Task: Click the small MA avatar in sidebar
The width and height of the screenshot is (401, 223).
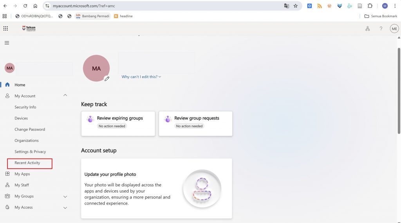Action: coord(9,68)
